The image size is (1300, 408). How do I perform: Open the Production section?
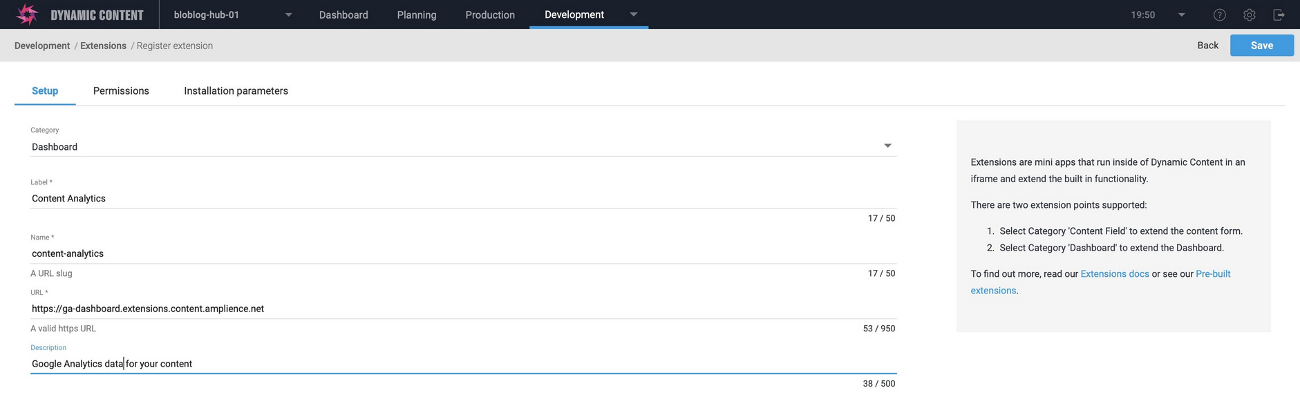click(x=490, y=14)
